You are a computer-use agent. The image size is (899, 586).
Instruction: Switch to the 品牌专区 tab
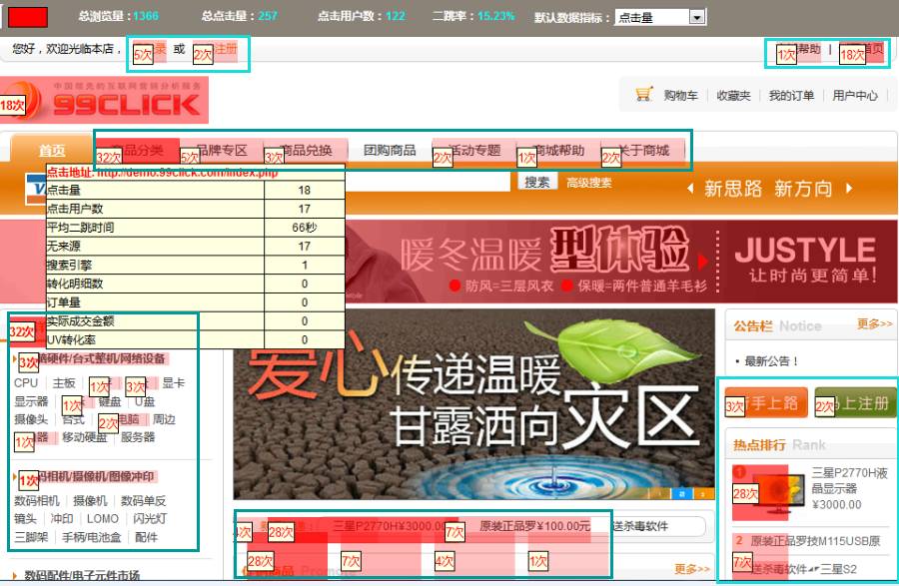(x=222, y=150)
